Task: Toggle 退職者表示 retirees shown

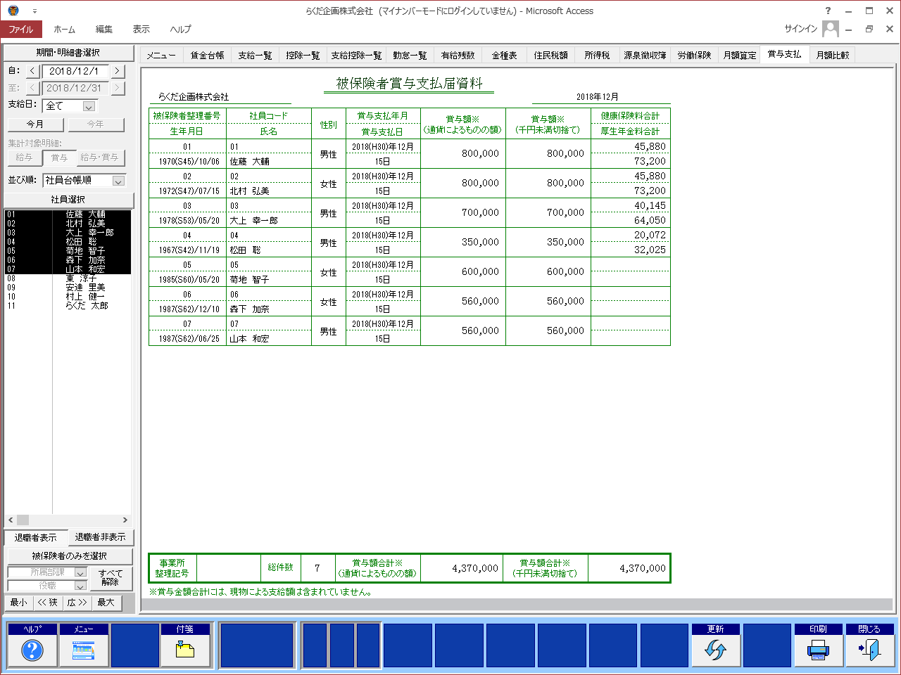Action: pyautogui.click(x=36, y=537)
